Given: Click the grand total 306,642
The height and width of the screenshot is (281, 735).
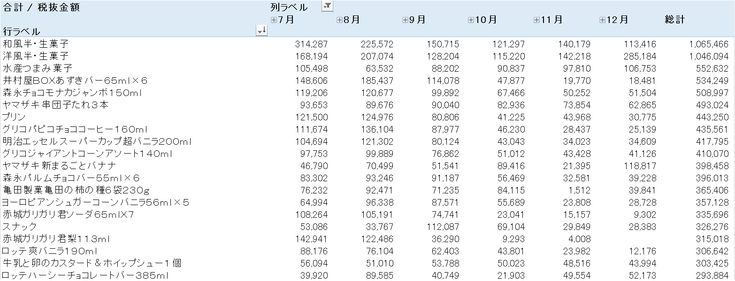Looking at the screenshot, I should tap(712, 251).
